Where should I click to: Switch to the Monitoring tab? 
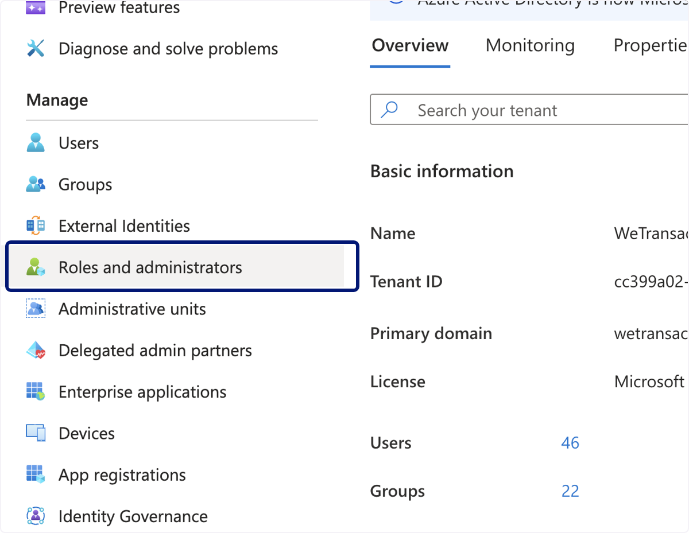pyautogui.click(x=530, y=45)
